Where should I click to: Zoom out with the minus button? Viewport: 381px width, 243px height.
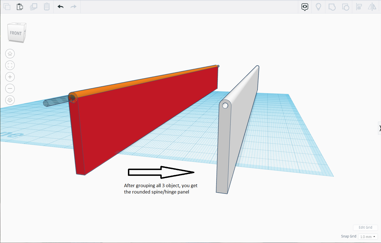click(x=10, y=88)
